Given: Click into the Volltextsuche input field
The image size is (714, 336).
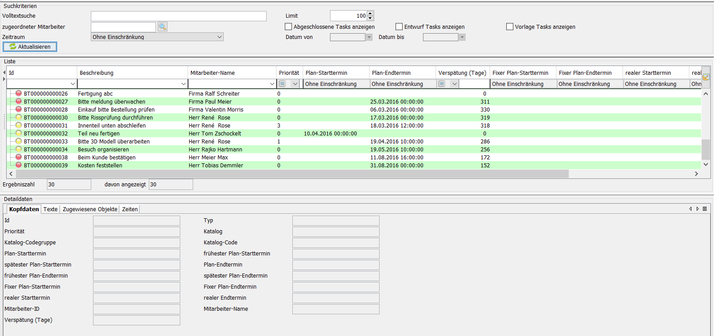Looking at the screenshot, I should pos(178,16).
